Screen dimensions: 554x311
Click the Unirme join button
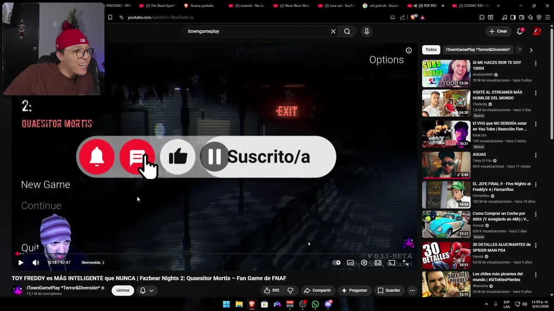tap(122, 290)
